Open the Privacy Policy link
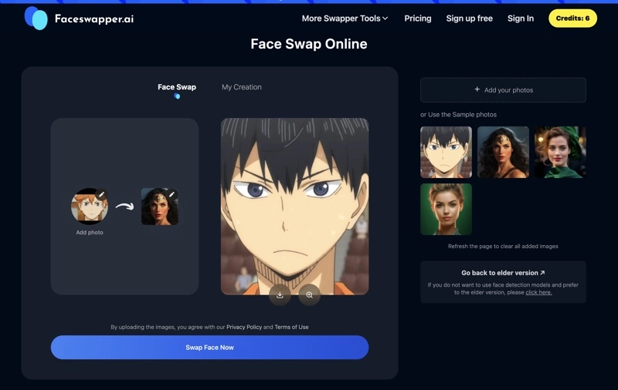Screen dimensions: 618x390 (x=243, y=327)
